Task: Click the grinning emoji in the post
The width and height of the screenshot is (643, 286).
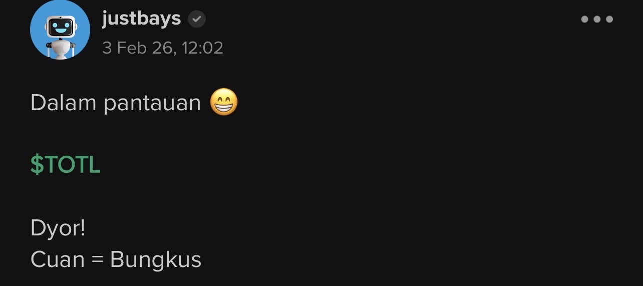Action: click(224, 102)
